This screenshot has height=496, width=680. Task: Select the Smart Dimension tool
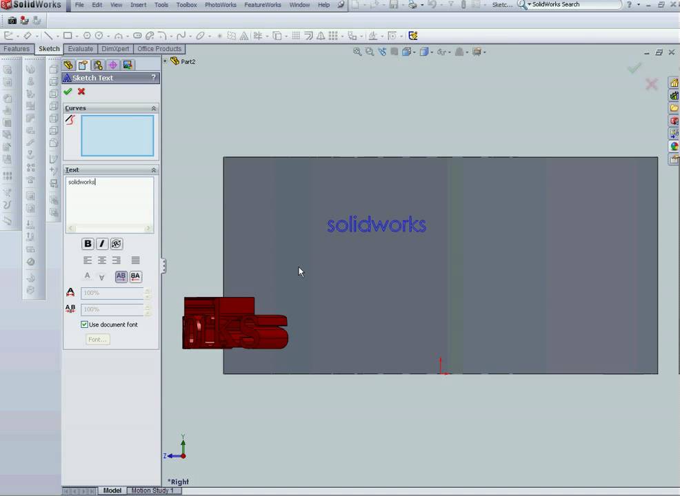(28, 36)
